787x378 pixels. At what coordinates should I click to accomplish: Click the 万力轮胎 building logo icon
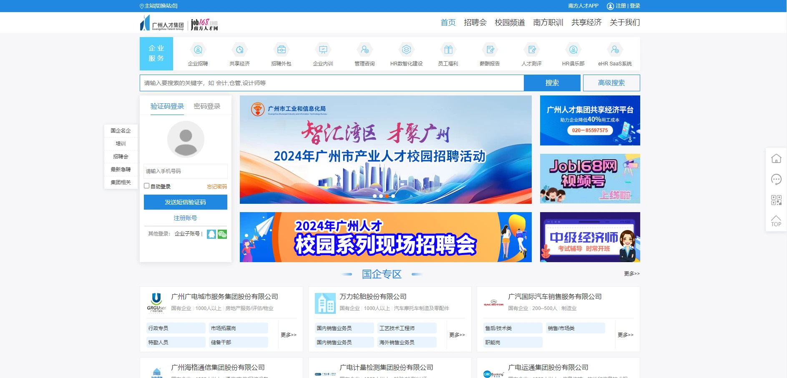click(x=325, y=303)
